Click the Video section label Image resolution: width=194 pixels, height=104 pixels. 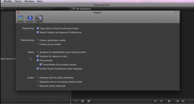point(31,52)
